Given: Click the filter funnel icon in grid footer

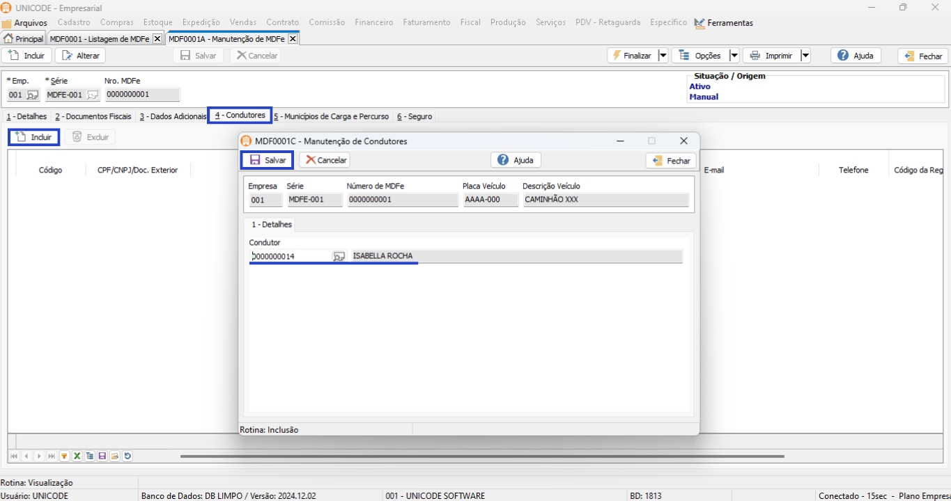Looking at the screenshot, I should tap(64, 456).
